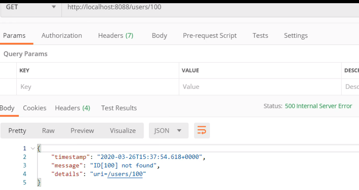Click the KEY column header
Image resolution: width=359 pixels, height=190 pixels.
click(24, 71)
